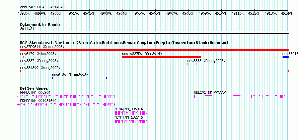This screenshot has height=140, width=298.
Task: Click the 'MCM4|NM_182746' label
Action: pos(129,117)
